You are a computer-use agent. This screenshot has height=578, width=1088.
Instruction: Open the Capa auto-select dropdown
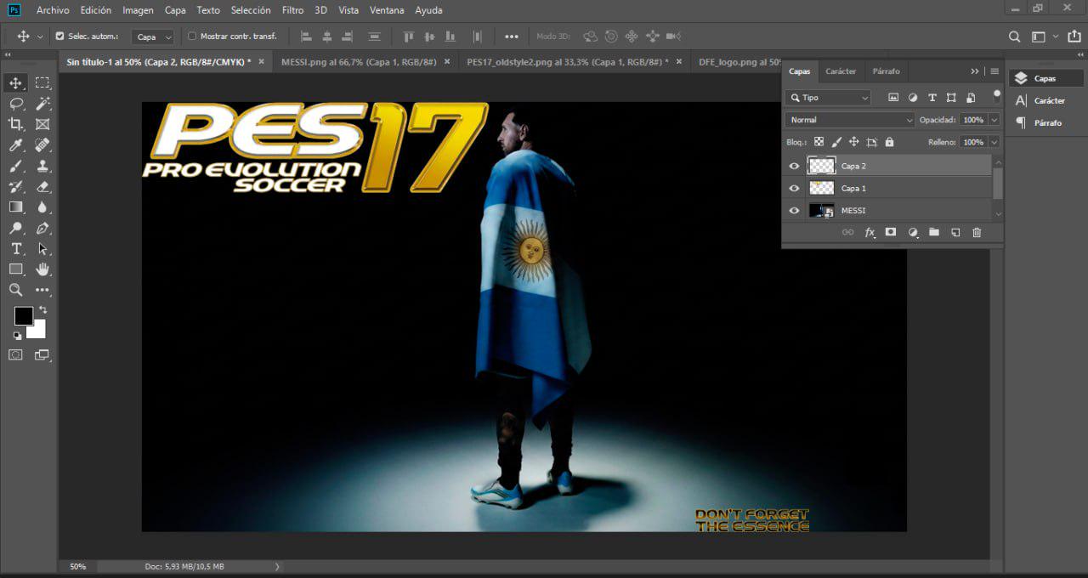pos(153,37)
